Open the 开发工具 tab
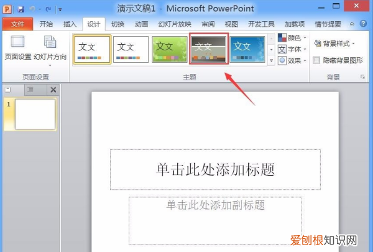This screenshot has height=252, width=373. point(261,24)
